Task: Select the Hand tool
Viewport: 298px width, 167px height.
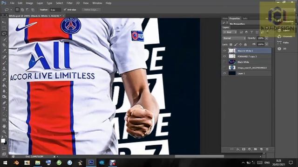Action: [x=4, y=126]
